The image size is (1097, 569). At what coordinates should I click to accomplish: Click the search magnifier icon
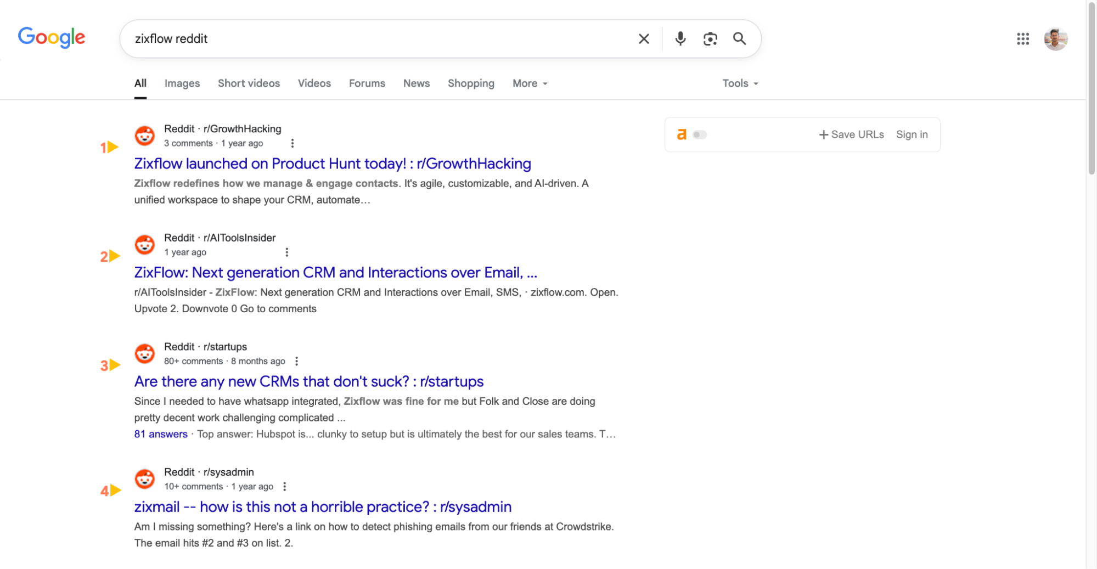click(x=739, y=38)
